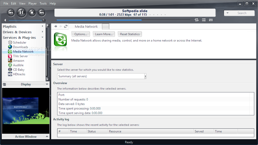Select the 'Number of requests: 0' row
Image resolution: width=258 pixels, height=145 pixels.
153,99
